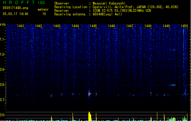The height and width of the screenshot is (121, 191).
Task: Click the 1444 time marker
Action: (x=75, y=26)
